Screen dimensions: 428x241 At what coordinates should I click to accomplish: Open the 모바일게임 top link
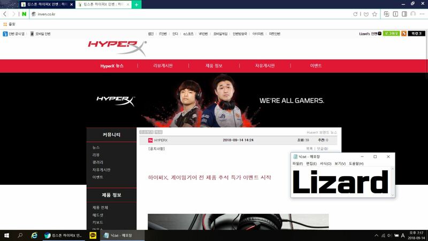(x=220, y=34)
